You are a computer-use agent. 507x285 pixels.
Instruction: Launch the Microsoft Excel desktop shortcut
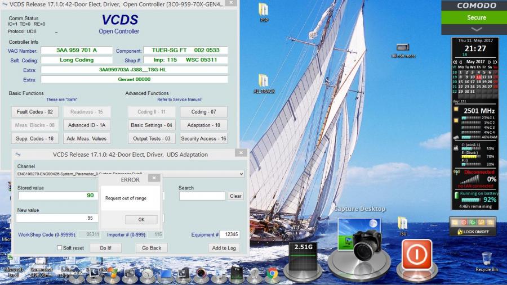[x=12, y=266]
